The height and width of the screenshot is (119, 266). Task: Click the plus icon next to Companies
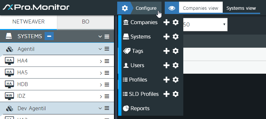[166, 22]
